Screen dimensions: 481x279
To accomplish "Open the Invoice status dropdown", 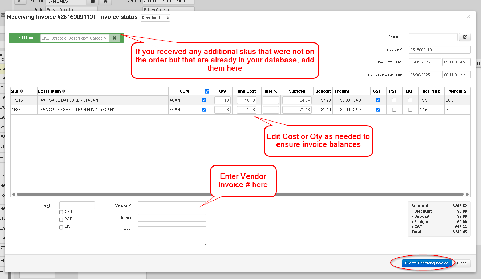I will (x=155, y=18).
